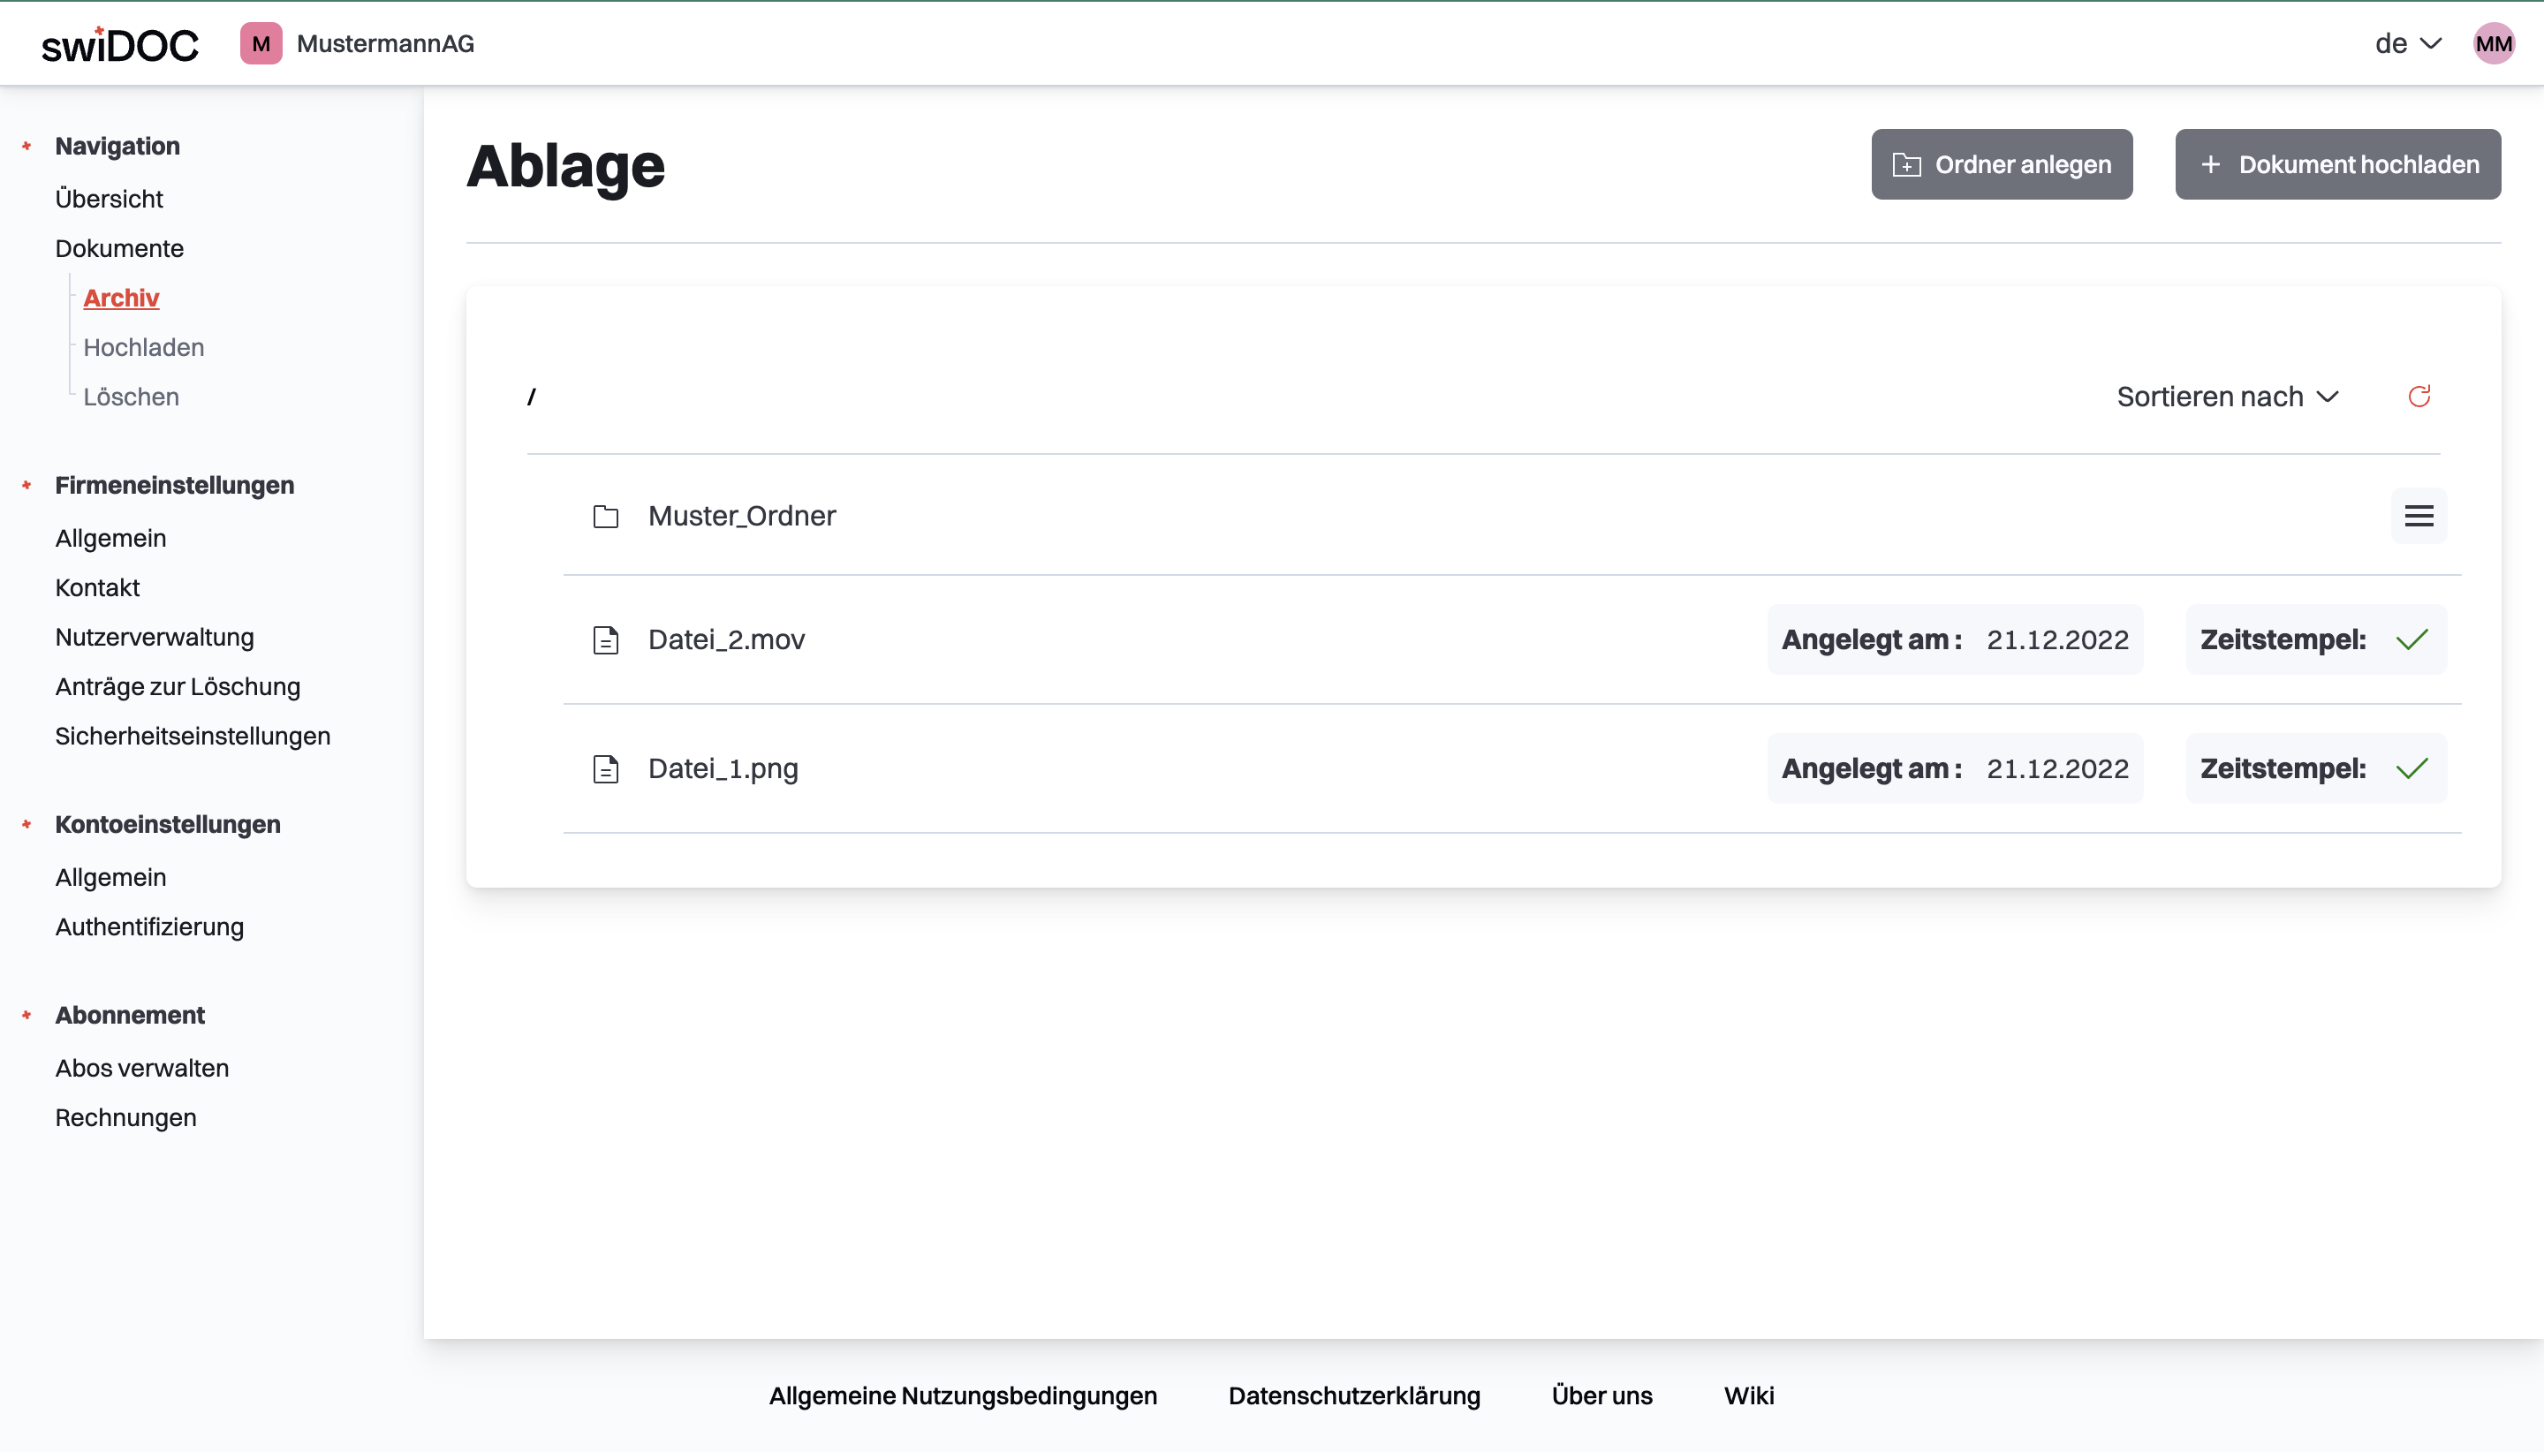
Task: Open Kontakt settings
Action: tap(97, 587)
